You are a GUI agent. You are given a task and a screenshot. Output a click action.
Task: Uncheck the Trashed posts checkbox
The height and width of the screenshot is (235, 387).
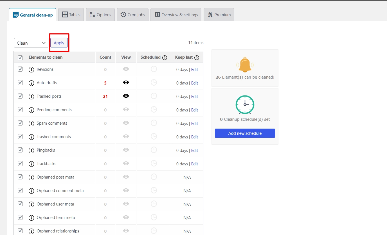point(20,96)
